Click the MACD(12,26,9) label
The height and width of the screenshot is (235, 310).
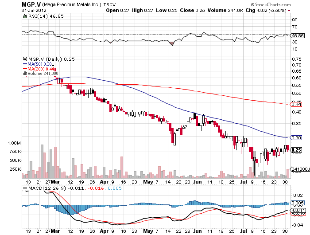[47, 188]
